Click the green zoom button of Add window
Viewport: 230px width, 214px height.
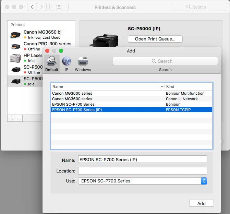point(61,51)
